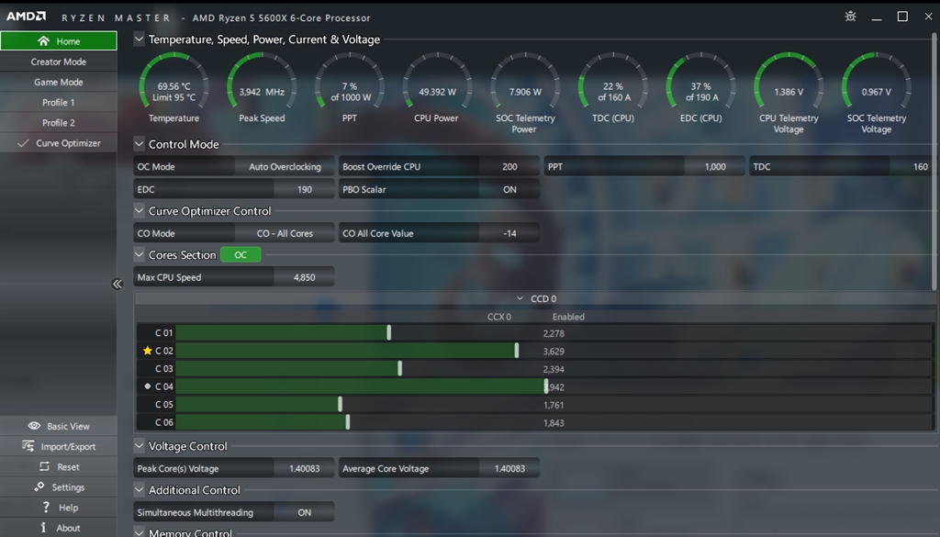This screenshot has width=940, height=537.
Task: Switch to Game Mode profile
Action: 59,82
